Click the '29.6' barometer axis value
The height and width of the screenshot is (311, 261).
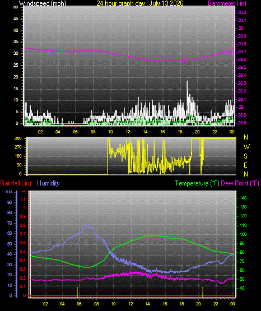coord(242,60)
